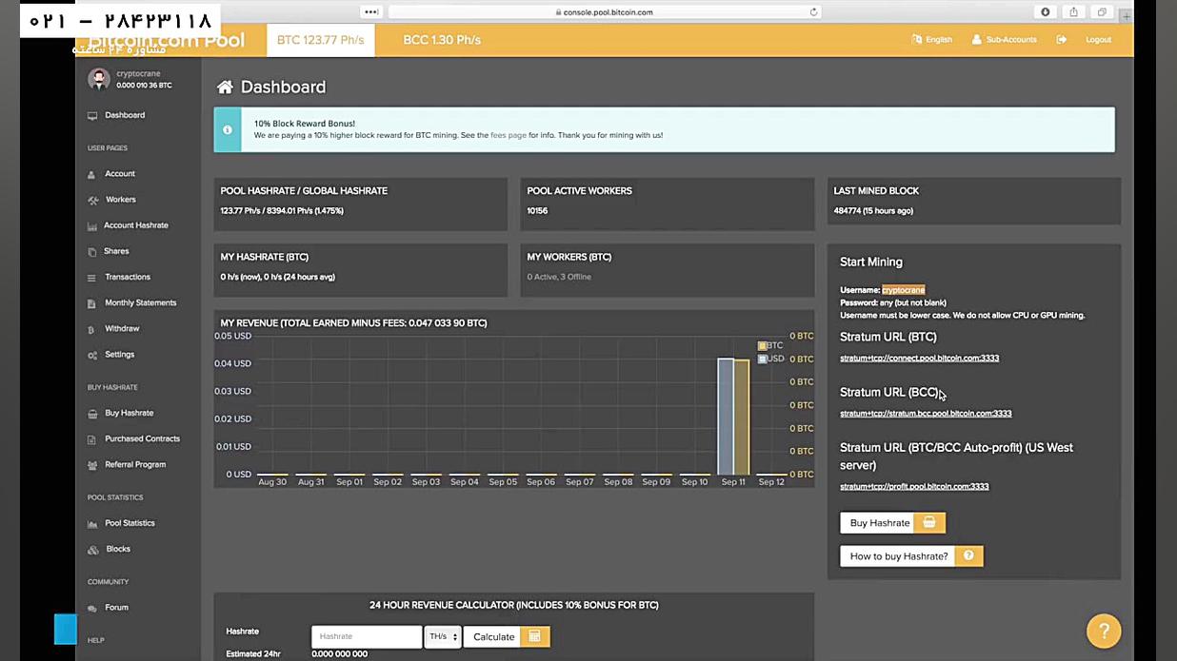Open Sub-Accounts menu

coord(1004,40)
